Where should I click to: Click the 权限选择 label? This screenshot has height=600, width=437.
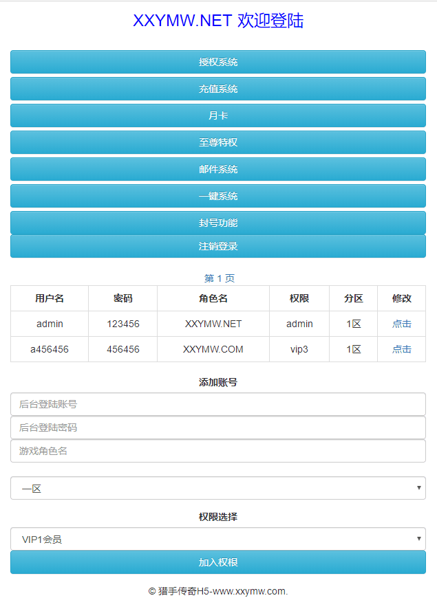tap(218, 517)
